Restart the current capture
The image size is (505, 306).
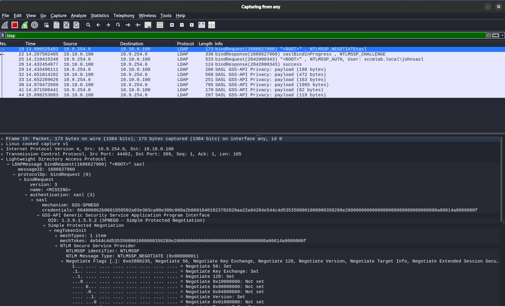[25, 25]
